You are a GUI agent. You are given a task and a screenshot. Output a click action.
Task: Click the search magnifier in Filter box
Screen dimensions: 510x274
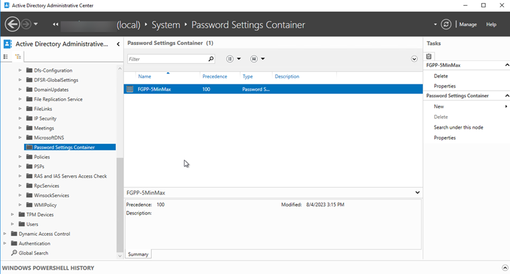[x=211, y=59]
